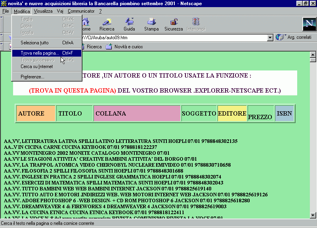Open the Novità e curios folder
Image resolution: width=317 pixels, height=228 pixels.
pos(124,47)
